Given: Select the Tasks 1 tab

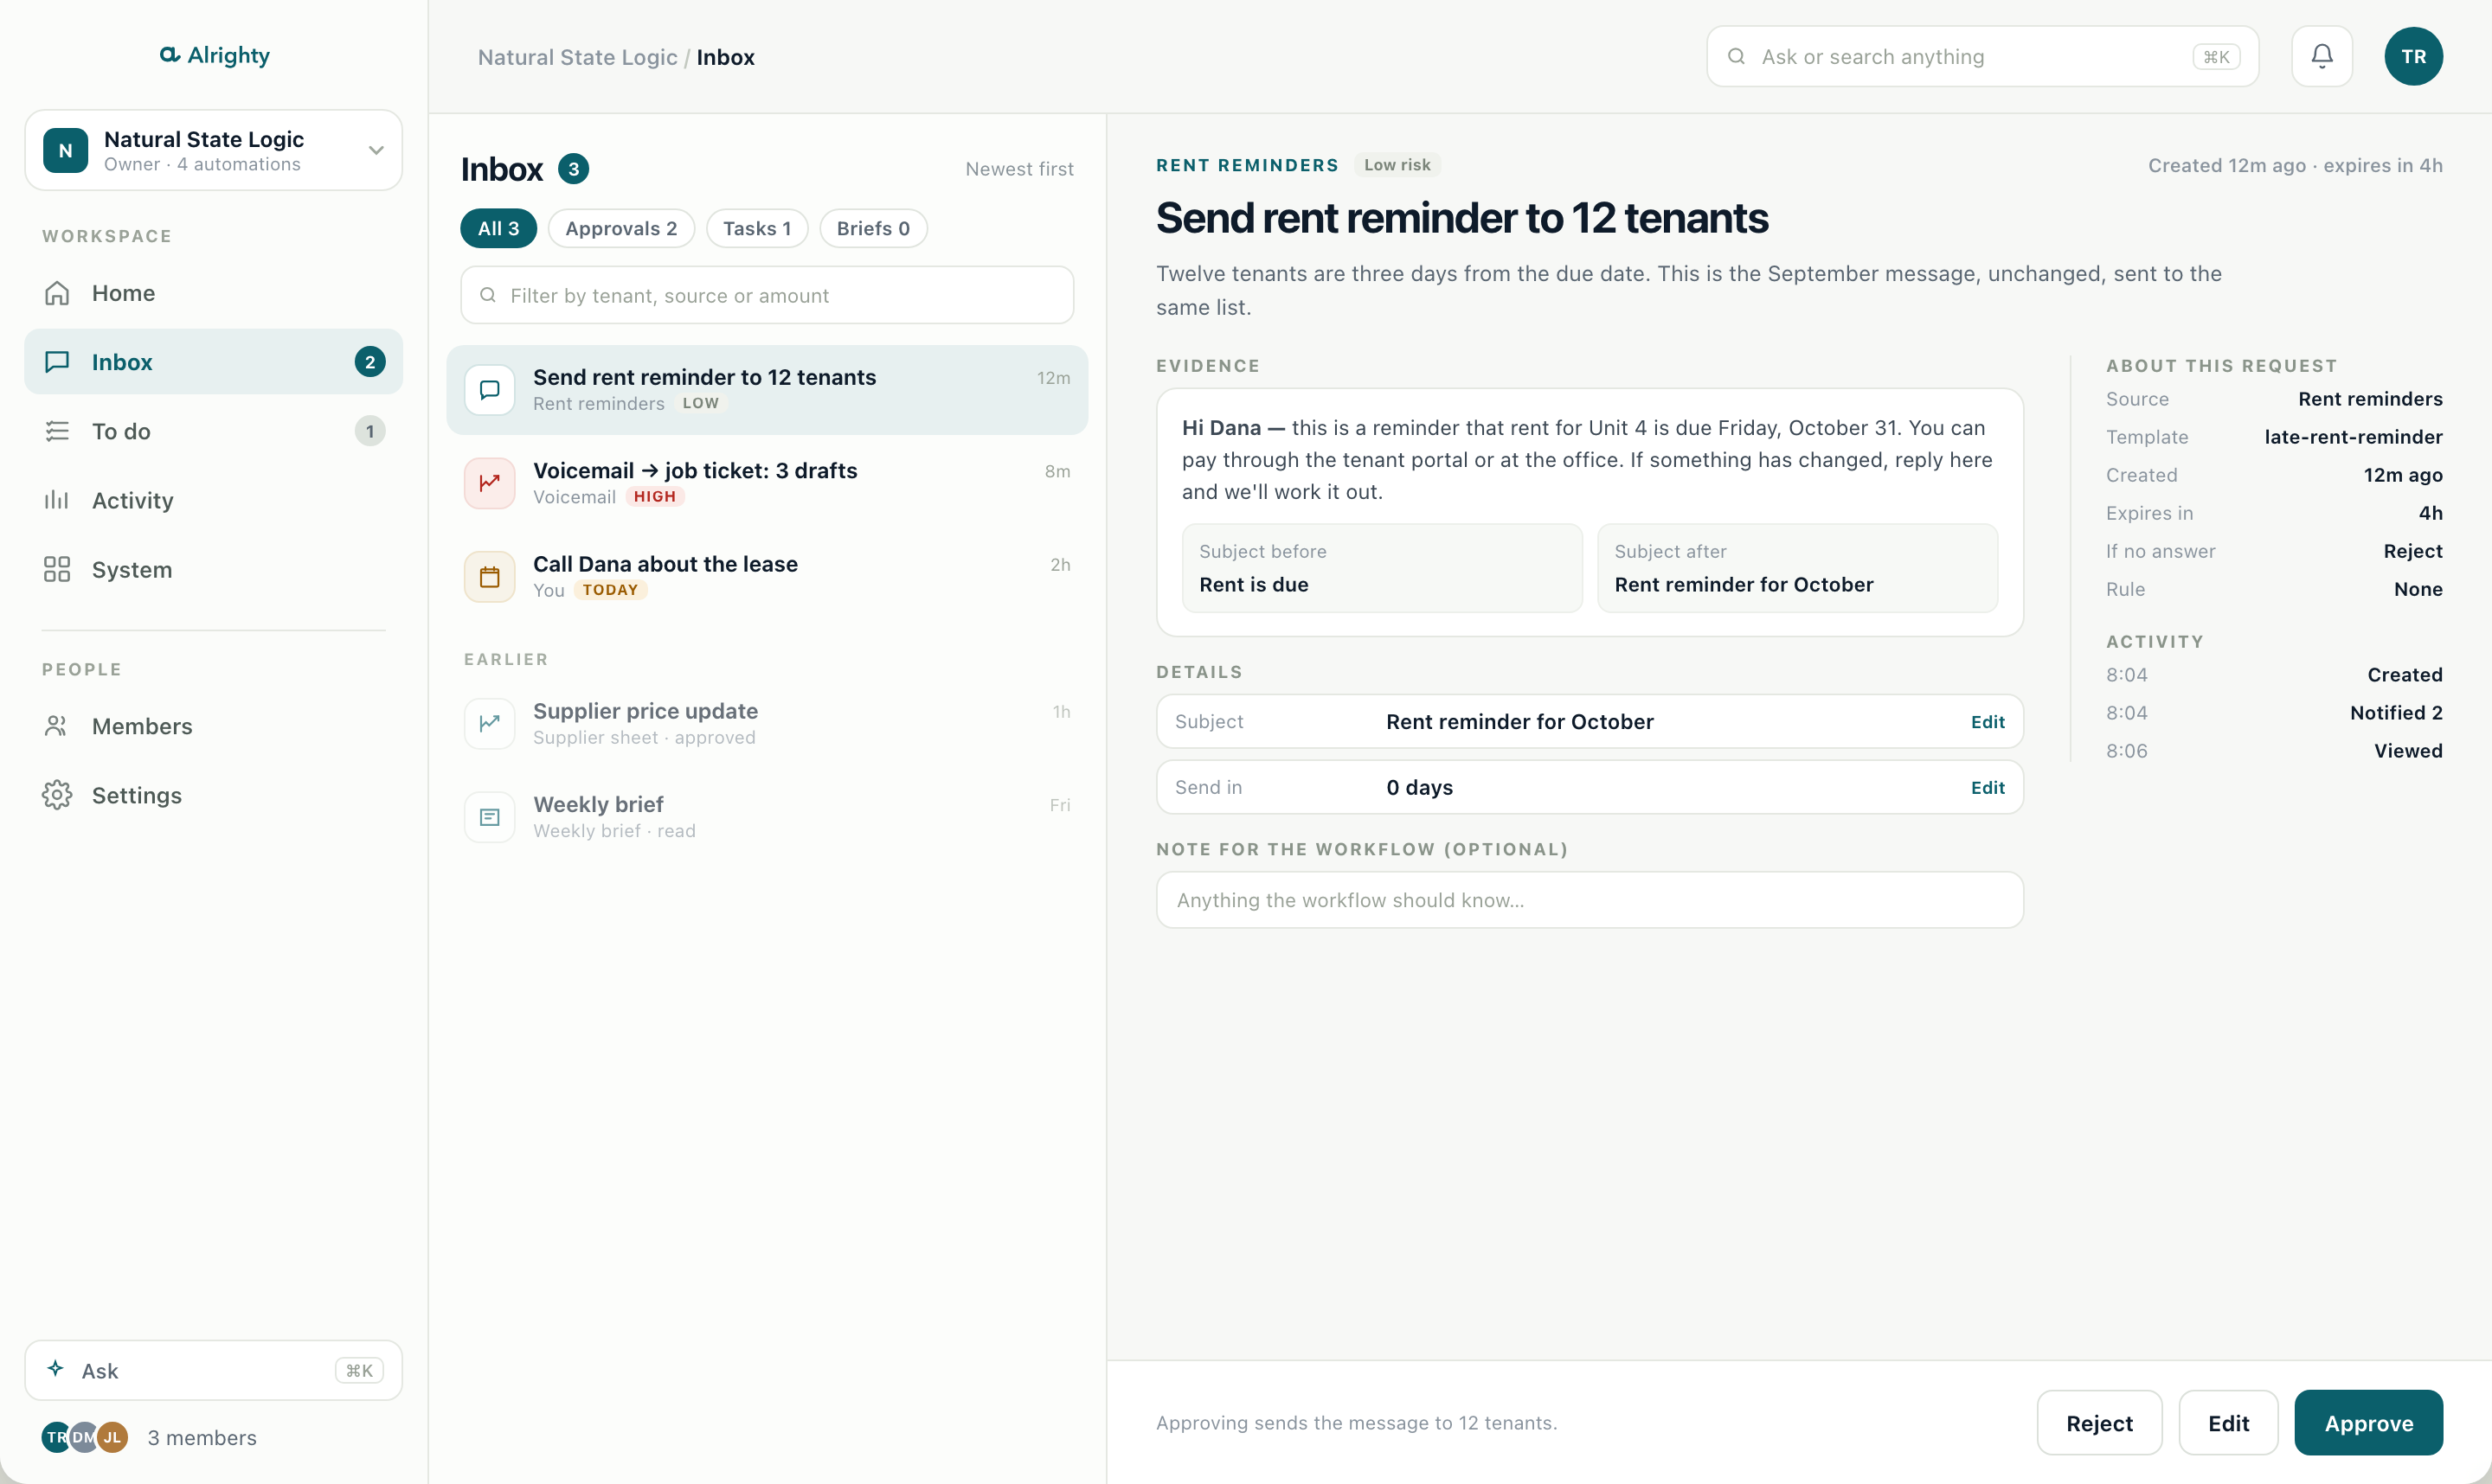Looking at the screenshot, I should [x=757, y=228].
